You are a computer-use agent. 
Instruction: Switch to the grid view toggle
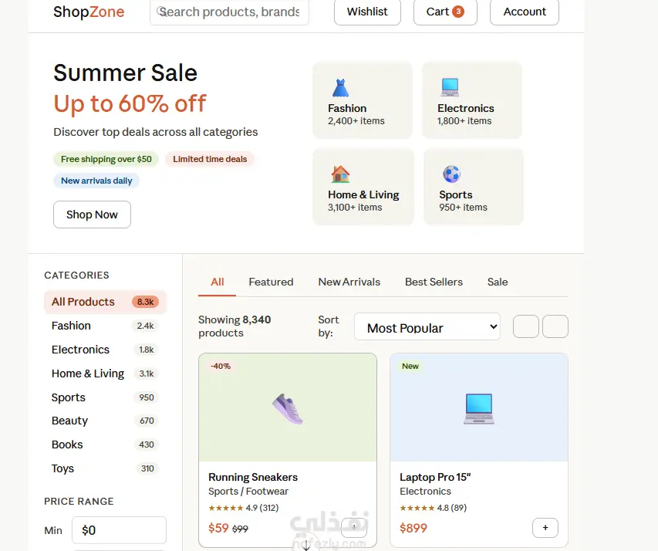(526, 326)
